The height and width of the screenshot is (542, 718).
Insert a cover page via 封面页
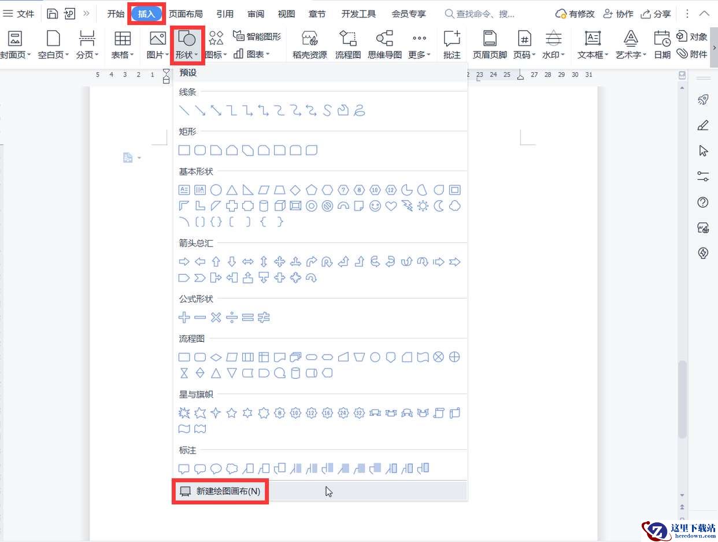click(14, 45)
